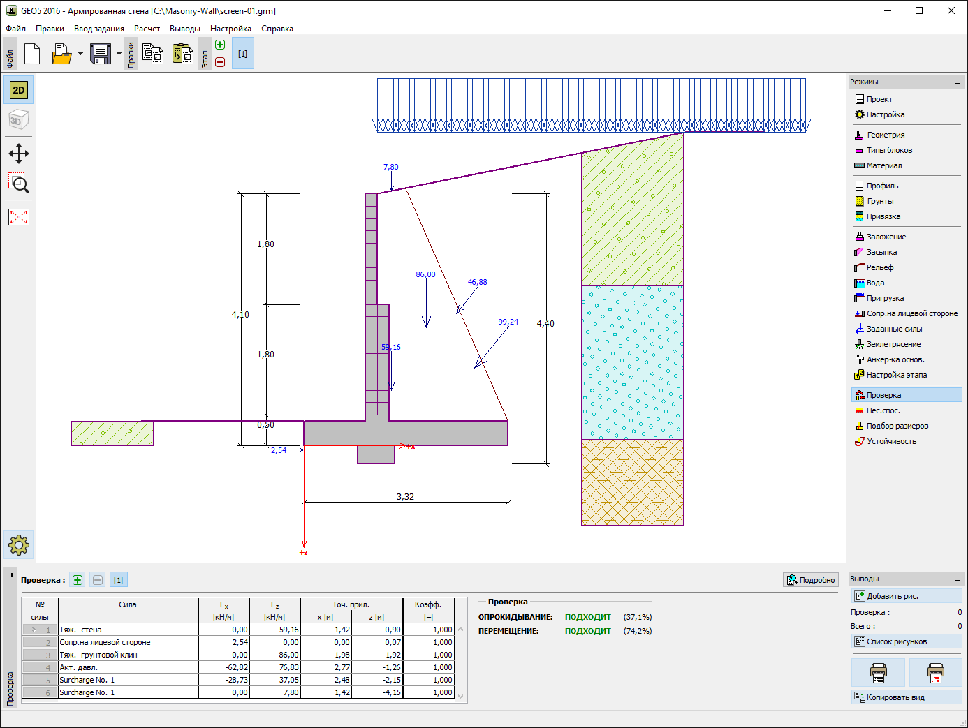
Task: Open the Расчет menu
Action: point(147,29)
